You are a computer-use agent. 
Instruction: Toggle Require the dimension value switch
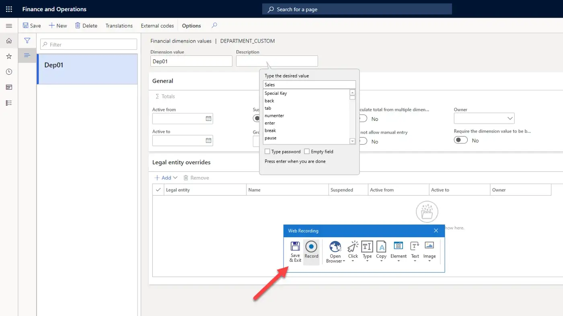coord(461,141)
